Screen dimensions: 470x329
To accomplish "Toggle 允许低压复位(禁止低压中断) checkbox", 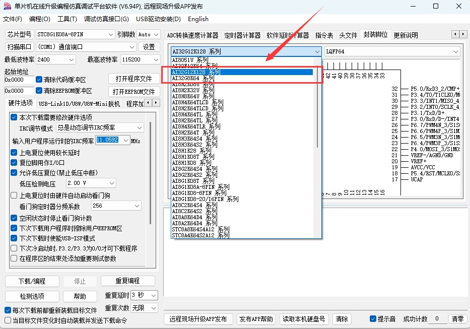I will pyautogui.click(x=14, y=173).
